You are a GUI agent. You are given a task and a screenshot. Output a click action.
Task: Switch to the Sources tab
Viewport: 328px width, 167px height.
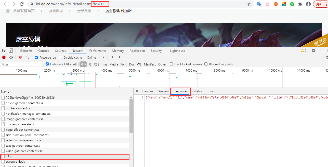coord(60,51)
